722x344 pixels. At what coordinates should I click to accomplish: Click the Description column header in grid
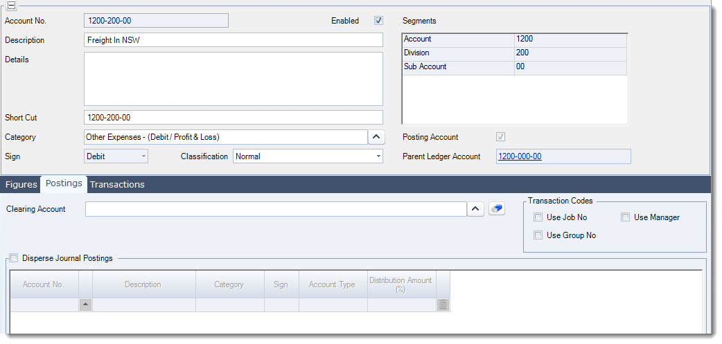tap(143, 284)
